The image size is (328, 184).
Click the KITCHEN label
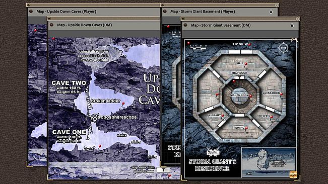pos(264,116)
